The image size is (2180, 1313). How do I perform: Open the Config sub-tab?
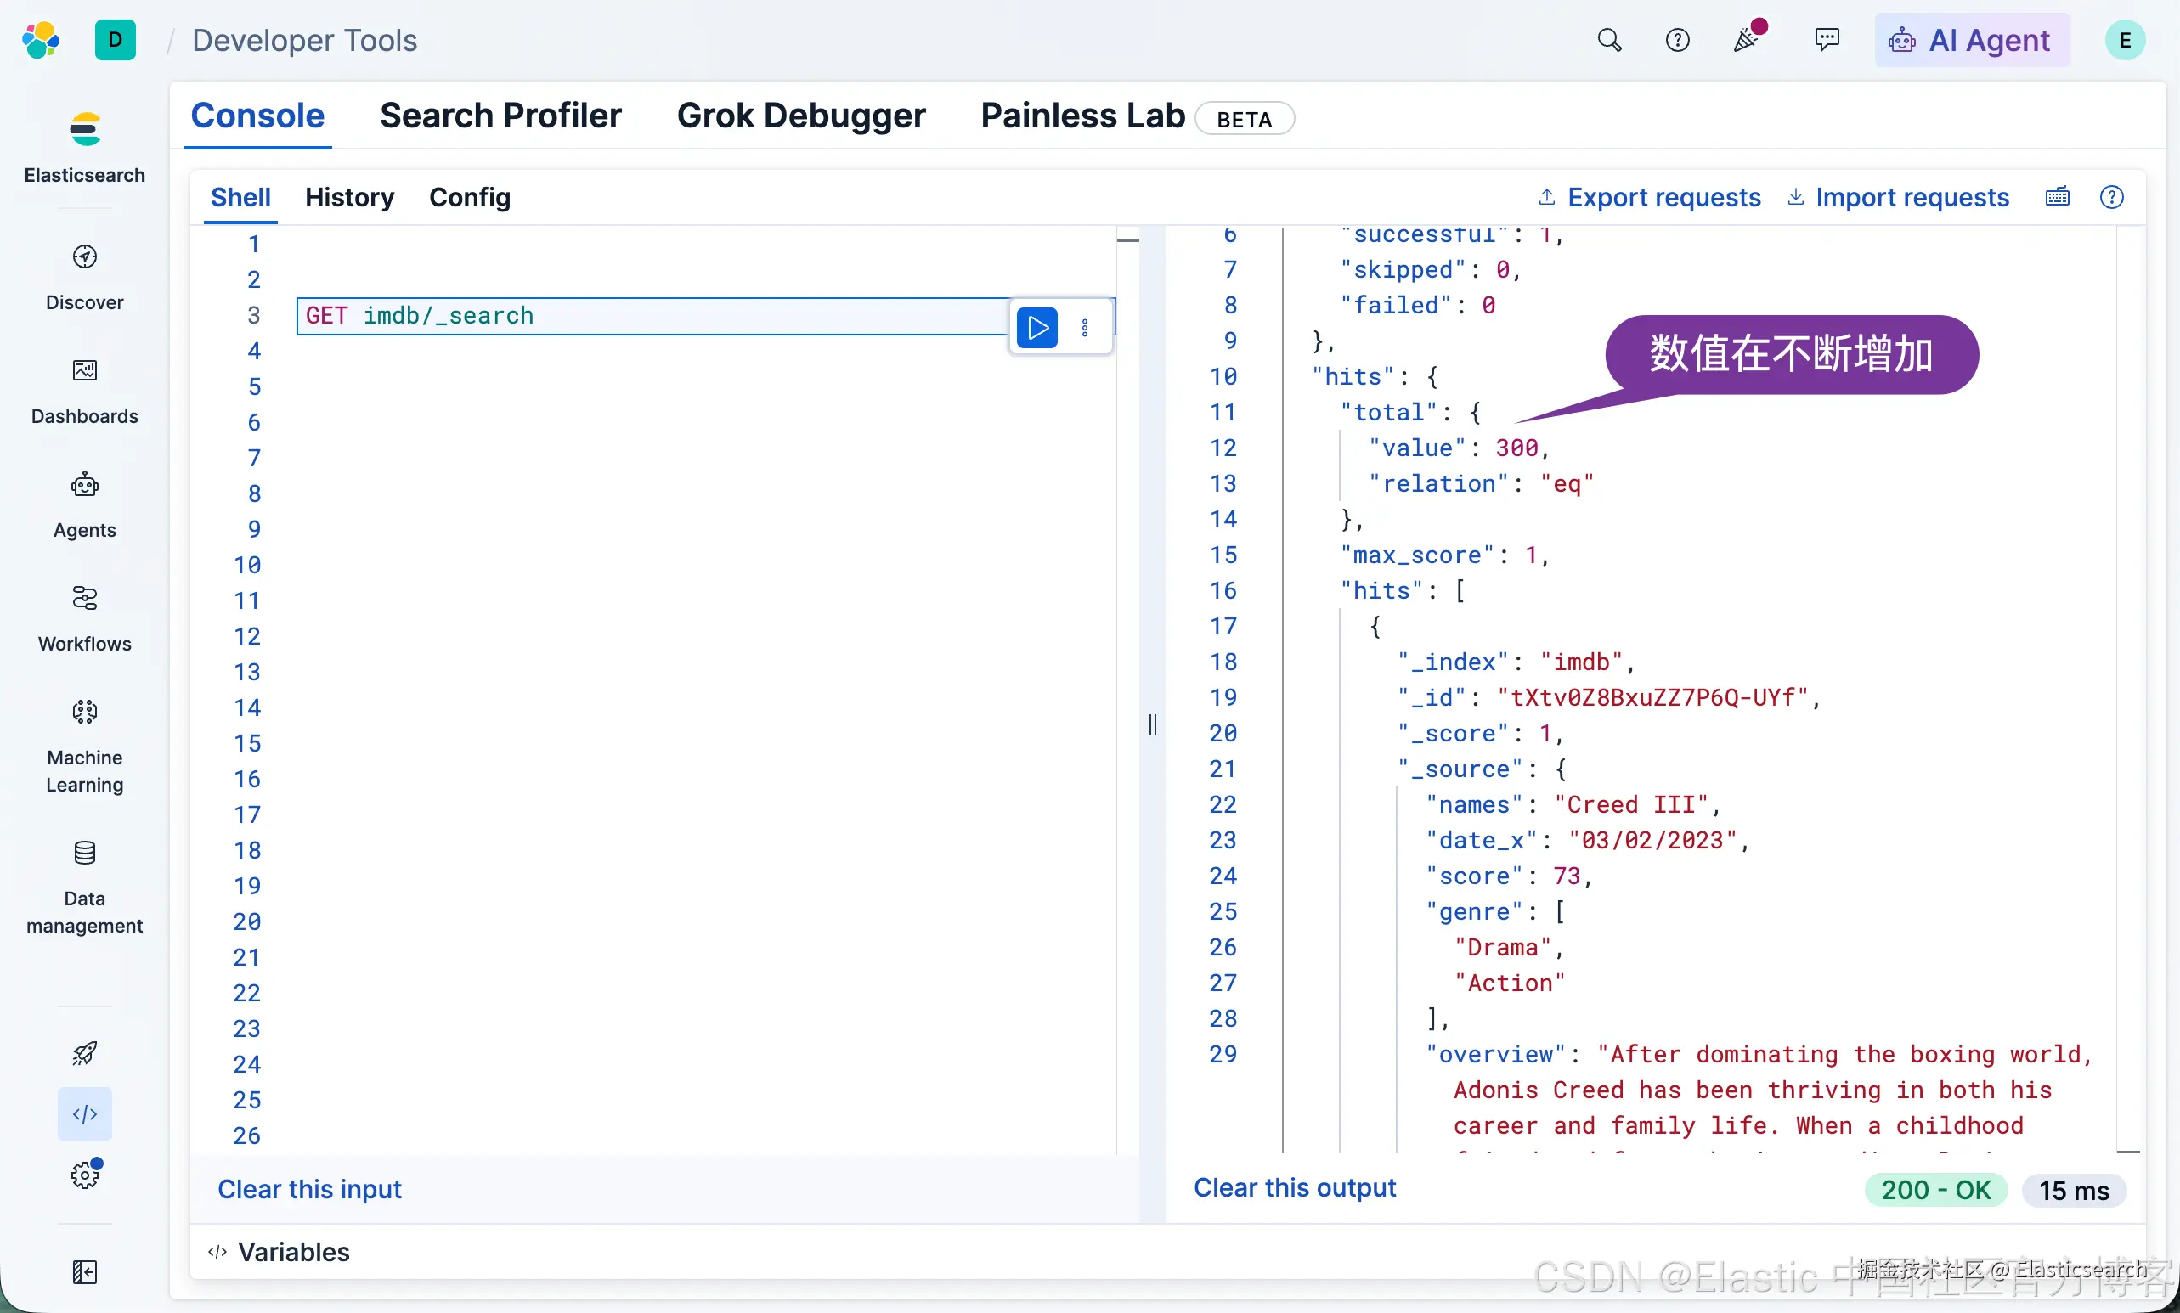coord(470,197)
